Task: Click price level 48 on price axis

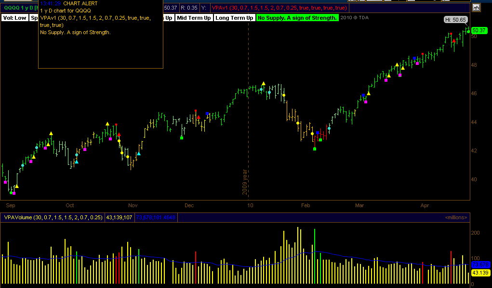Action: point(474,65)
